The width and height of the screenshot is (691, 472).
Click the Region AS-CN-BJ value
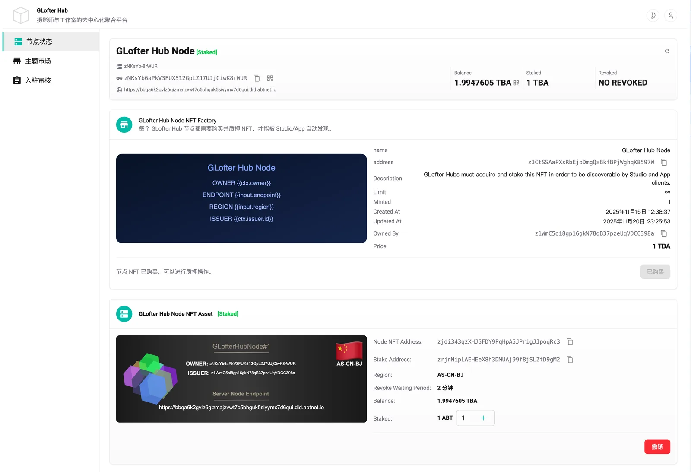450,375
